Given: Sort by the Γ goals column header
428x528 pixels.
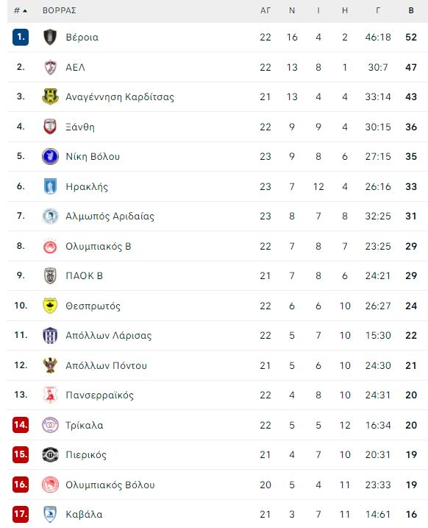Looking at the screenshot, I should click(378, 10).
